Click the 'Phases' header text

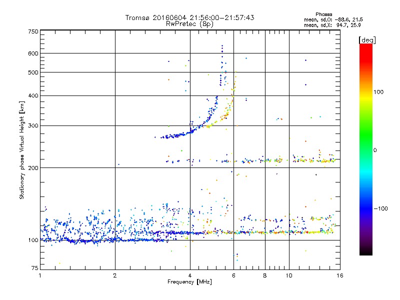[x=323, y=14]
